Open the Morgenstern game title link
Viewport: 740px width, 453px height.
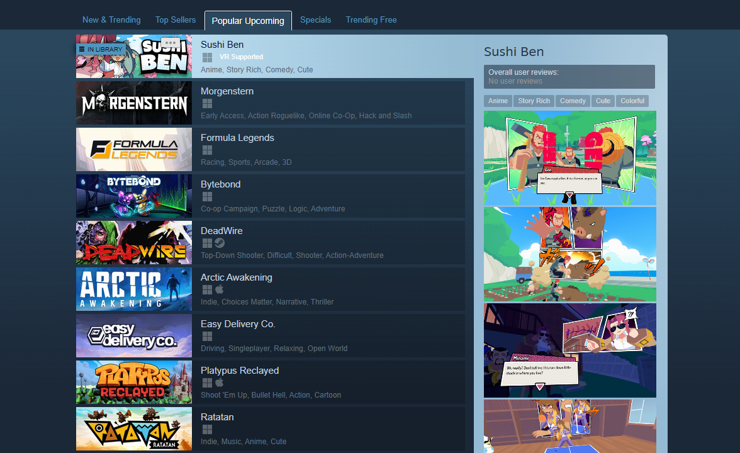tap(227, 91)
